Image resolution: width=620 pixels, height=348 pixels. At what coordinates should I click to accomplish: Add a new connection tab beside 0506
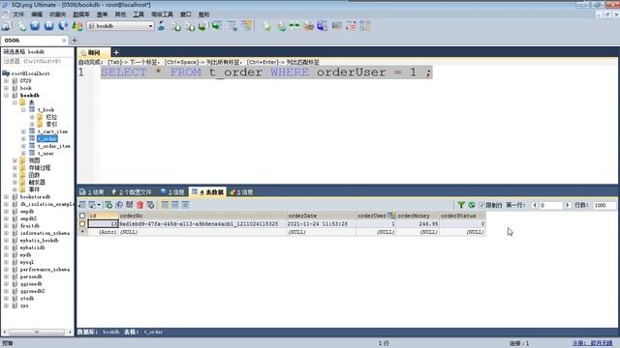click(74, 41)
